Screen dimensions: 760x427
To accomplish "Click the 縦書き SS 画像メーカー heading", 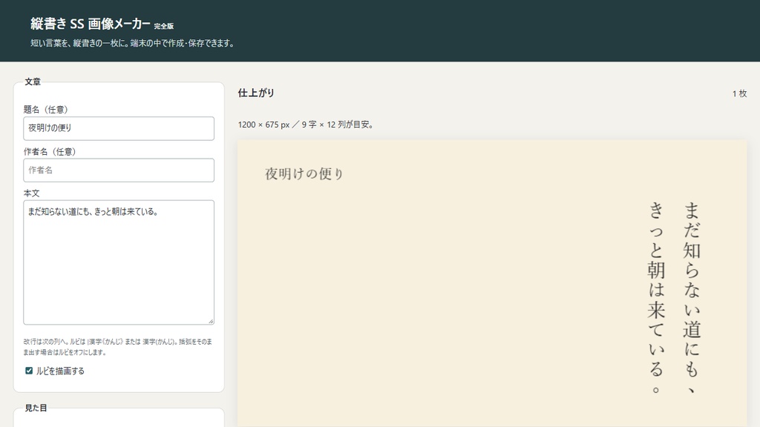I will [90, 24].
